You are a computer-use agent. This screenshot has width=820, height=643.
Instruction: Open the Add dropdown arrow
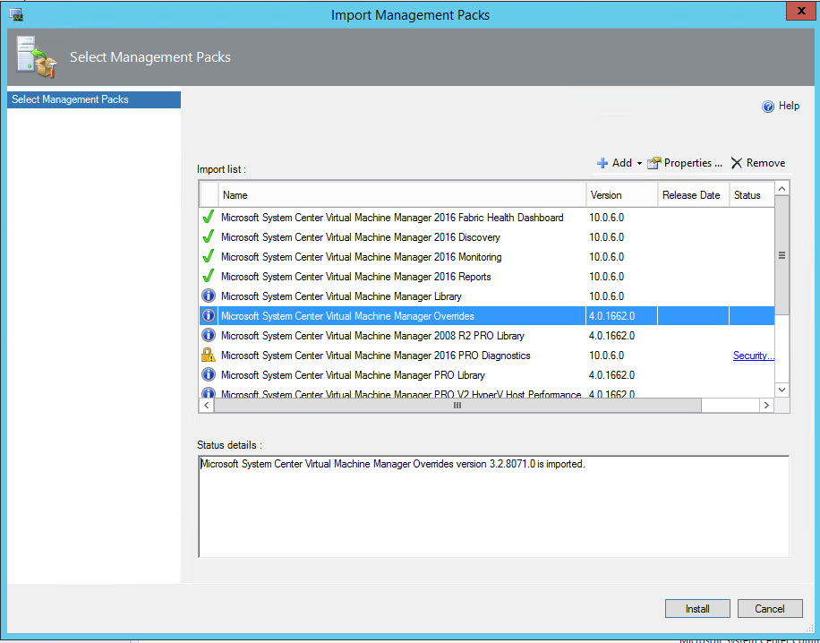[x=639, y=163]
